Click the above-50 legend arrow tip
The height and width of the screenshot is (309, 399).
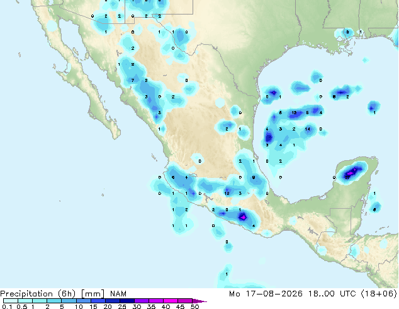pos(199,301)
